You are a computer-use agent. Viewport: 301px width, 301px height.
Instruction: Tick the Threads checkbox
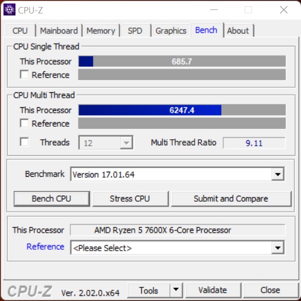[24, 142]
